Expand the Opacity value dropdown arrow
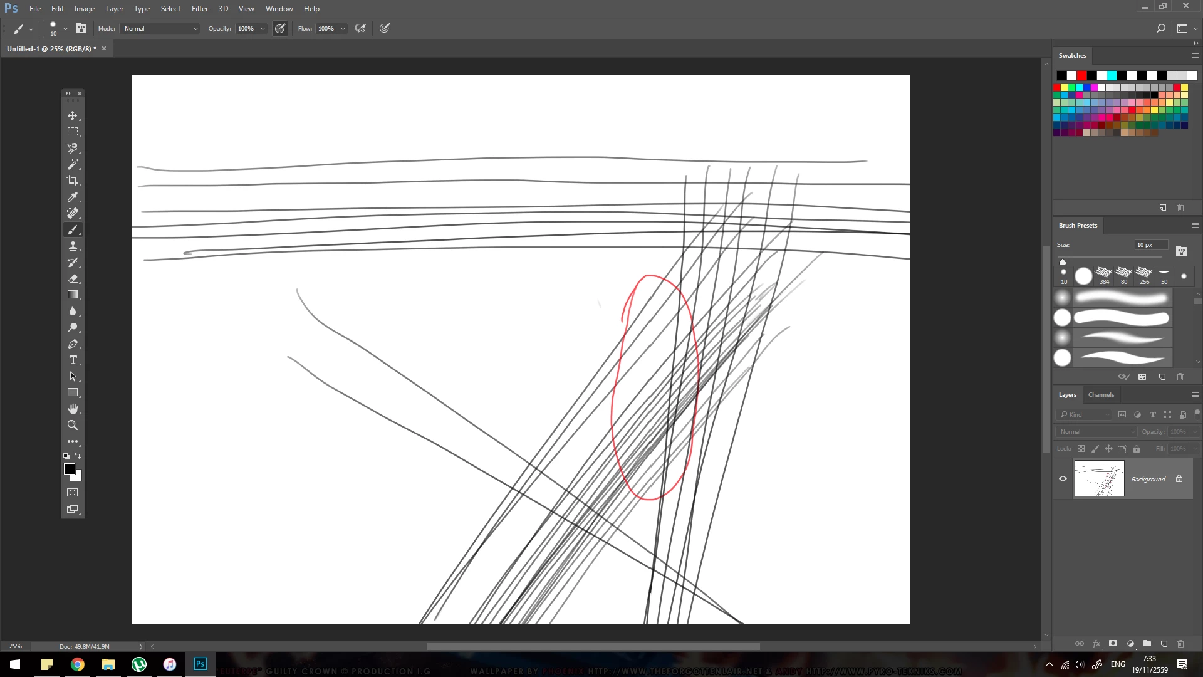Screen dimensions: 1203x677 click(x=263, y=28)
